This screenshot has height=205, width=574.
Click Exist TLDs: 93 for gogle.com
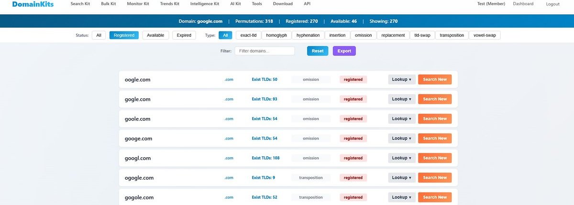[x=265, y=99]
